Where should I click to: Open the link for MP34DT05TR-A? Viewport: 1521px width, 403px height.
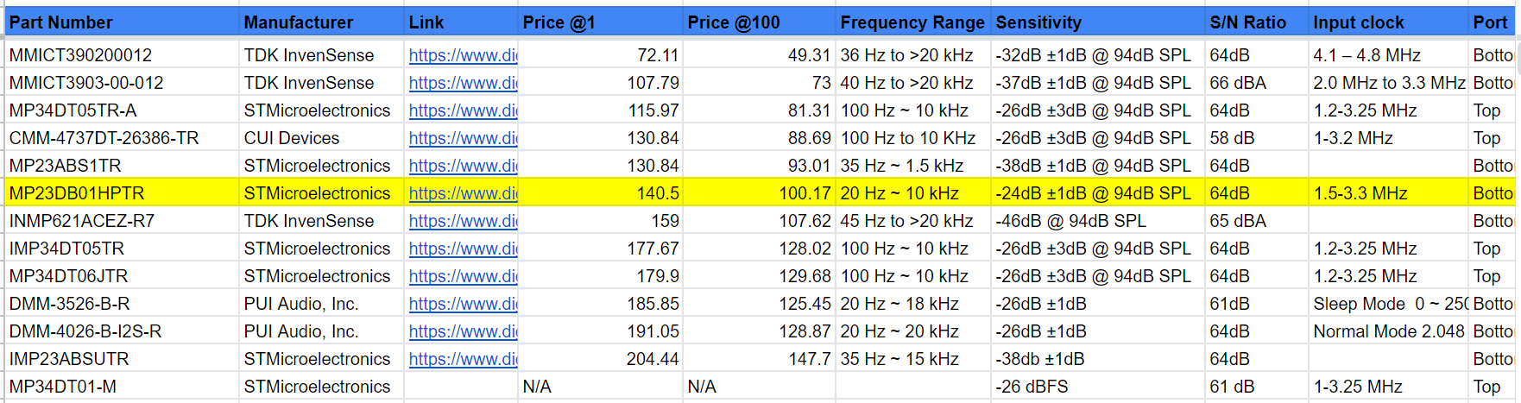click(463, 110)
